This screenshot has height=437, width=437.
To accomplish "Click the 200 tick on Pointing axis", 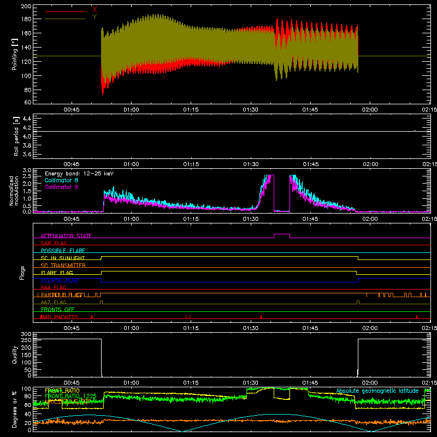I will (x=26, y=6).
